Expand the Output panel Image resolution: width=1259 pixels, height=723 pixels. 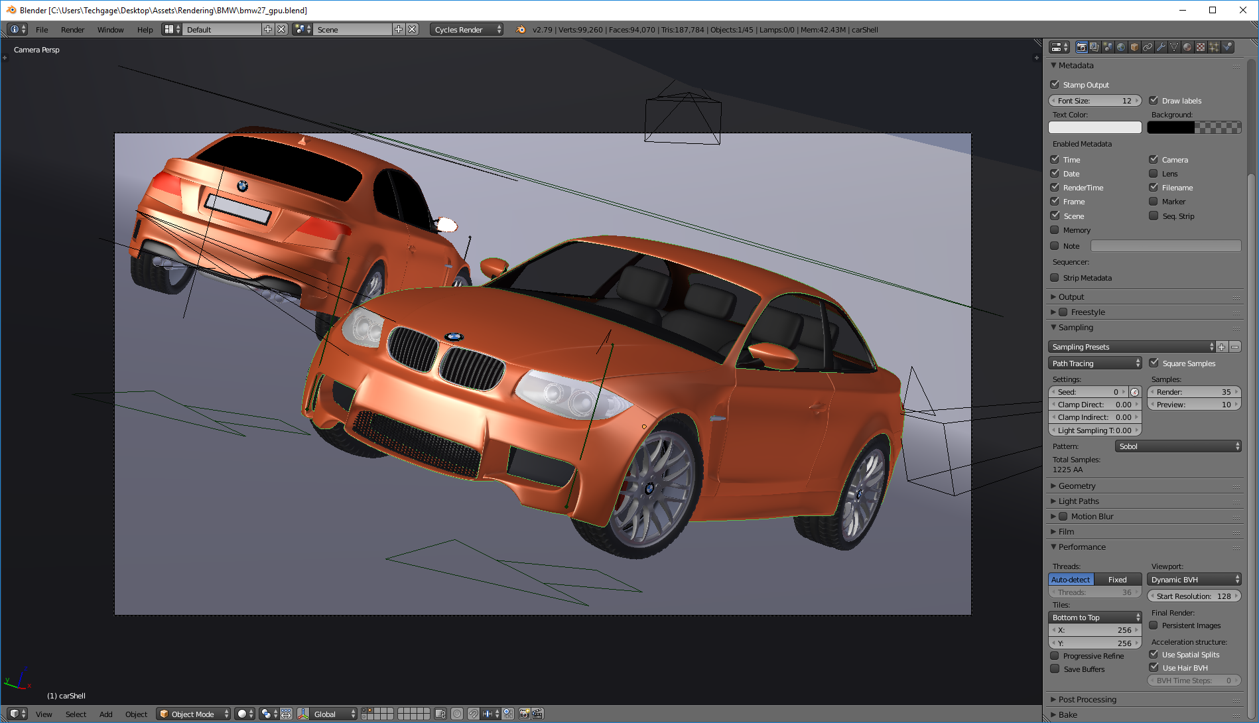tap(1071, 296)
